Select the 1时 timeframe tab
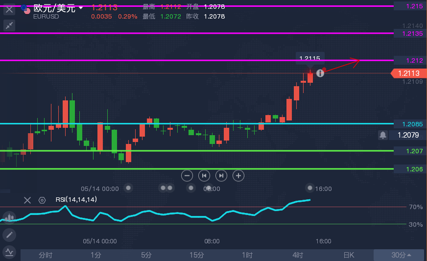Image resolution: width=427 pixels, height=261 pixels. point(247,255)
